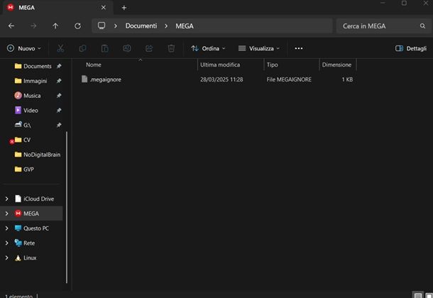Click MEGA in the breadcrumb path
433x298 pixels.
[185, 26]
